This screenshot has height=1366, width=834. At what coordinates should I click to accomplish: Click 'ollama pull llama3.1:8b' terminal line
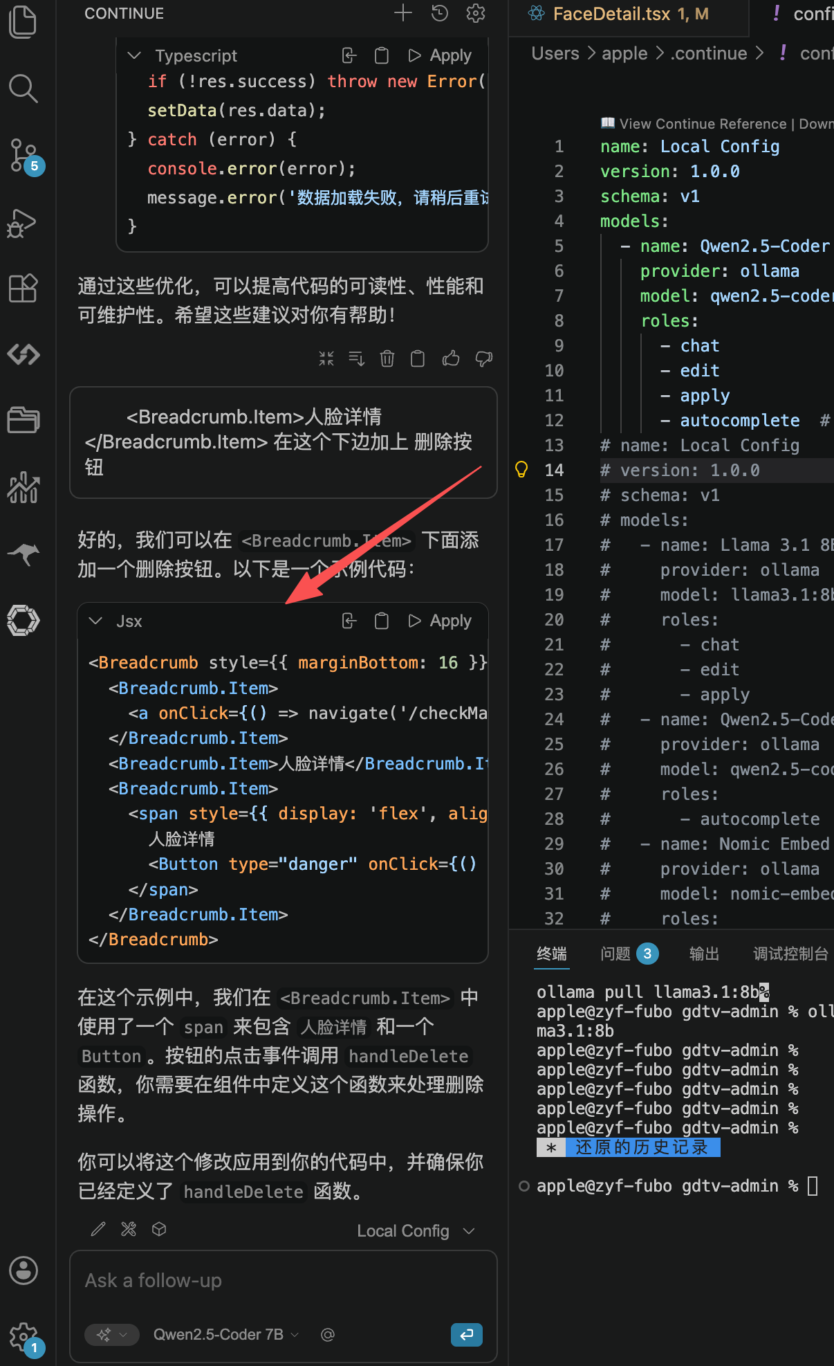pyautogui.click(x=653, y=992)
